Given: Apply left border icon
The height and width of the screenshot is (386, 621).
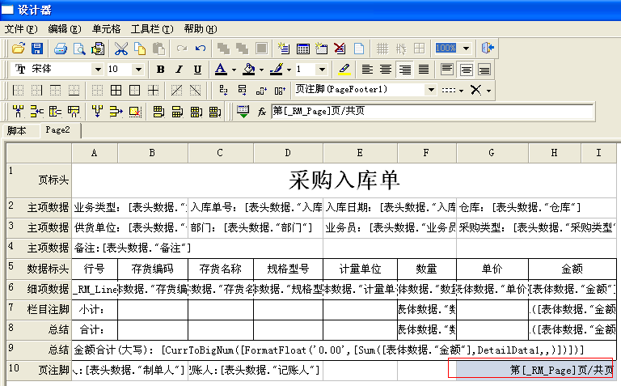Looking at the screenshot, I should point(19,91).
